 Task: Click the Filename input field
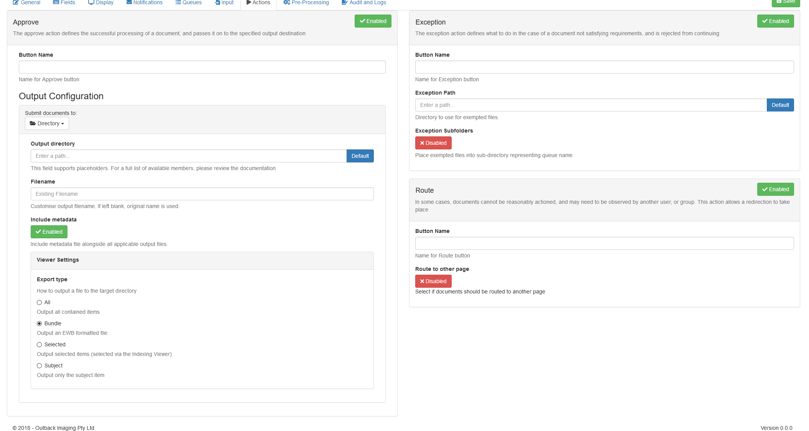pos(202,194)
